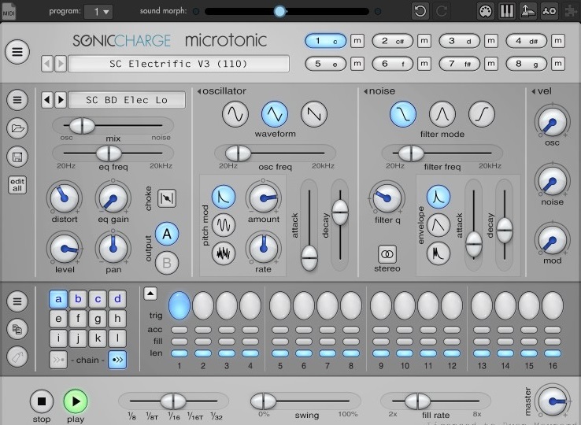This screenshot has width=581, height=425.
Task: Select clap noise envelope shape
Action: point(439,253)
